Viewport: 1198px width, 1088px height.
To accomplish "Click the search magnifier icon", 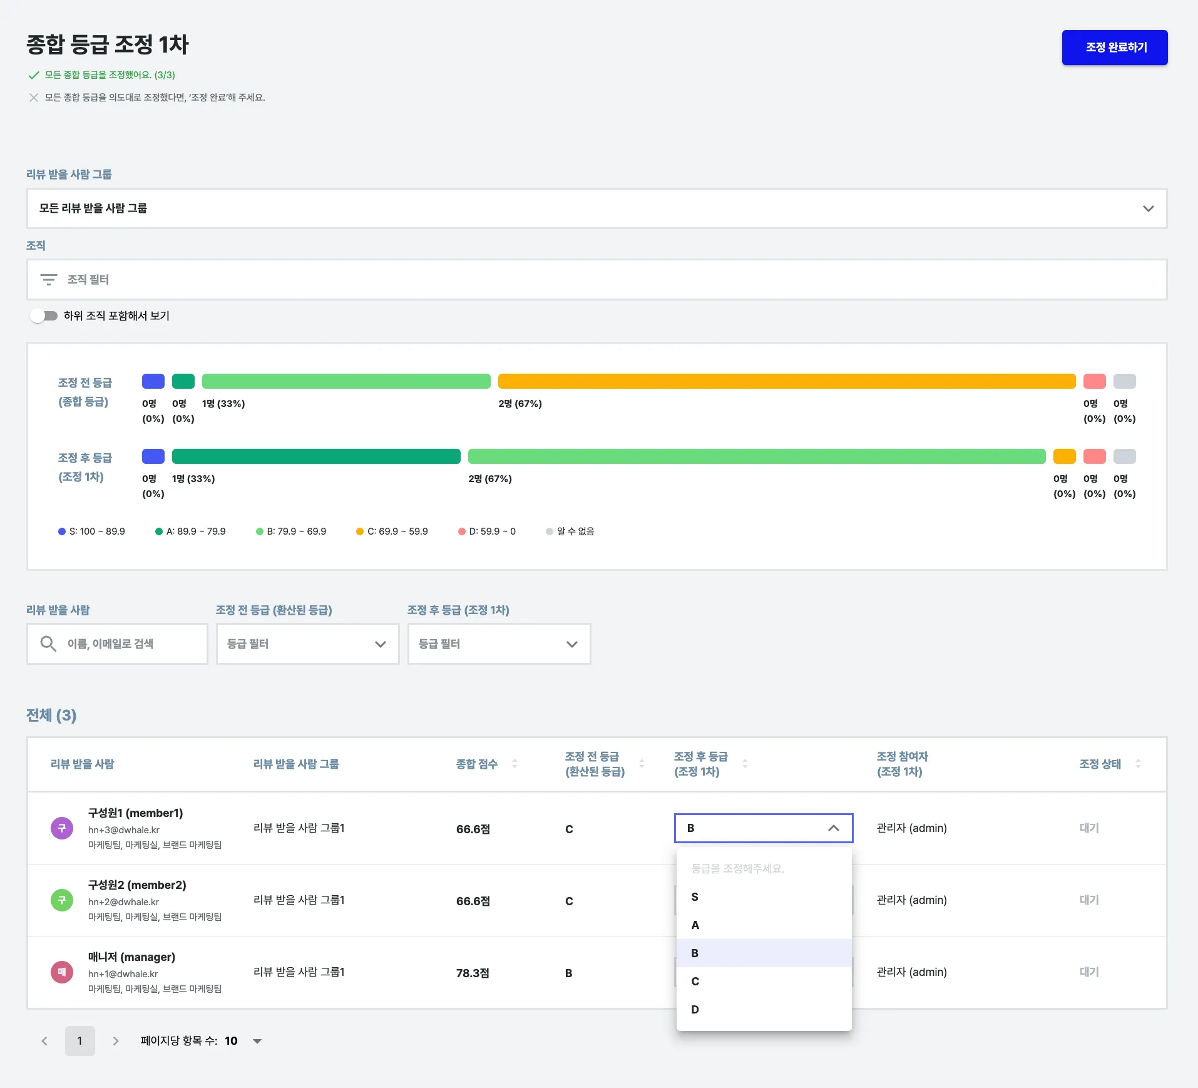I will [48, 644].
